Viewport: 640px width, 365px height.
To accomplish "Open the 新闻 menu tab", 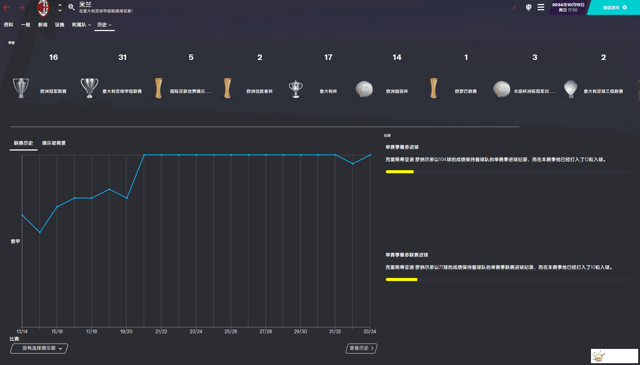I will [x=43, y=25].
